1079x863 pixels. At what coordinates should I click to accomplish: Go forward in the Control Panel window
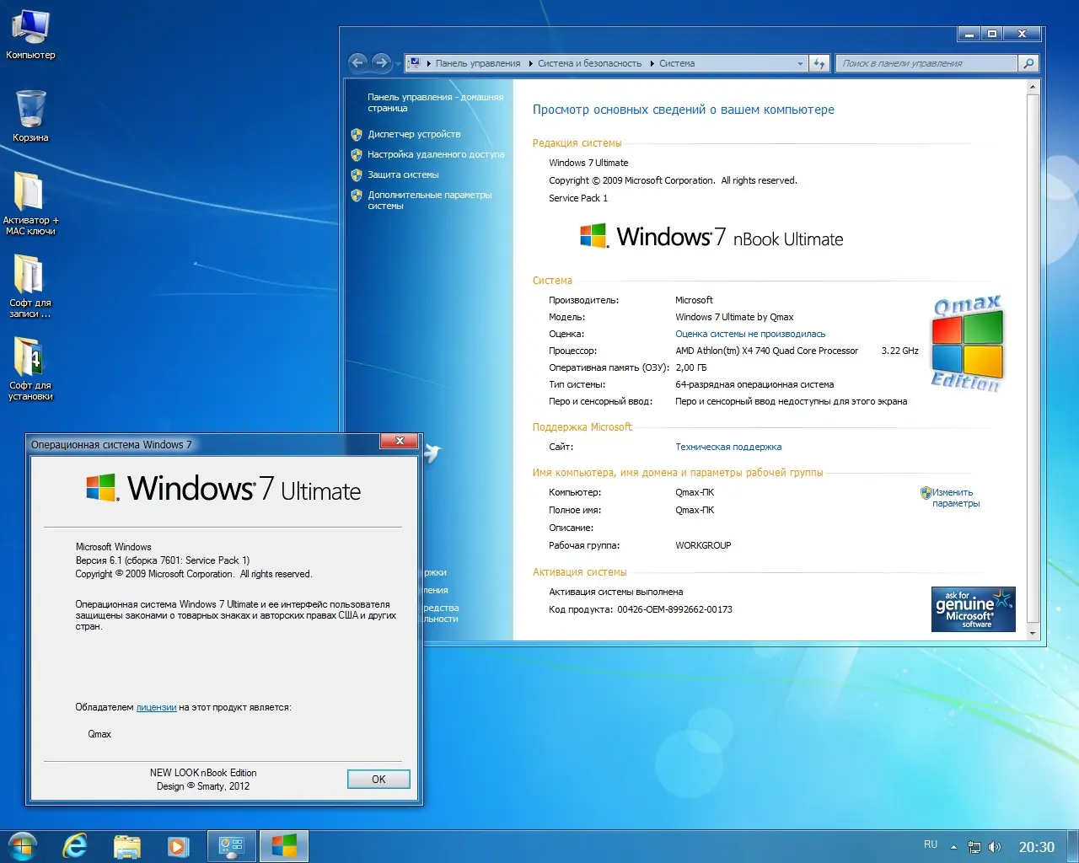[x=381, y=62]
